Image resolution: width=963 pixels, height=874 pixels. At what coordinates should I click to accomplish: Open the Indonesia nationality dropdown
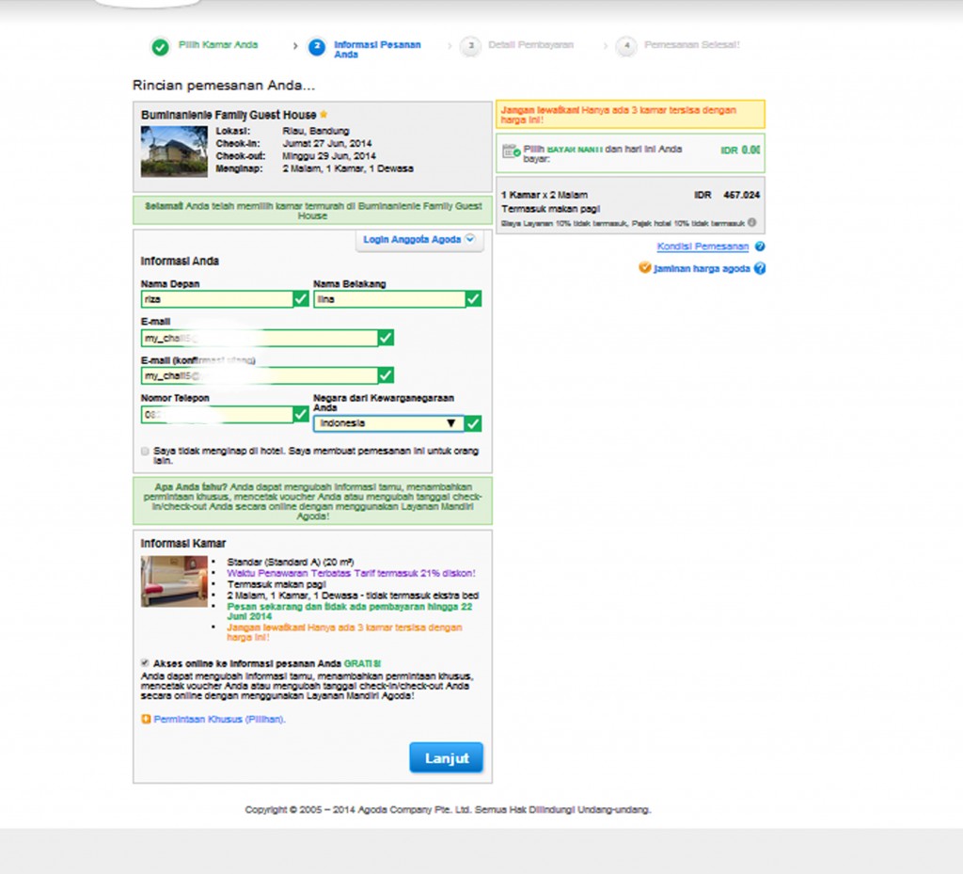pos(388,423)
